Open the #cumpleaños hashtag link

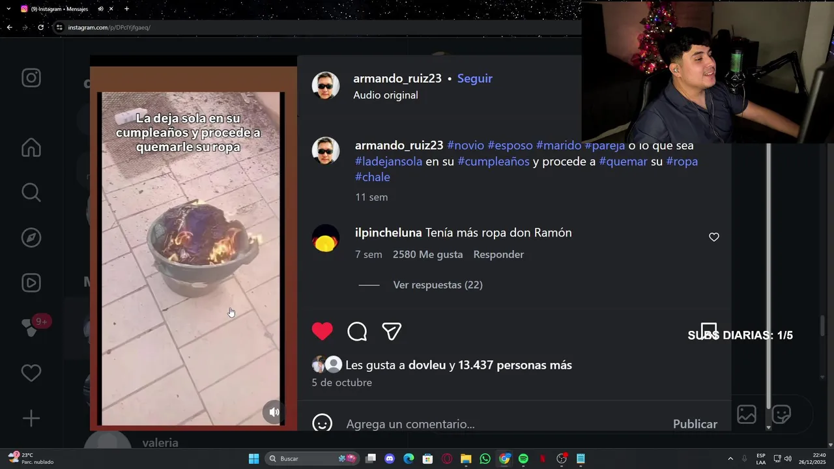pos(493,161)
